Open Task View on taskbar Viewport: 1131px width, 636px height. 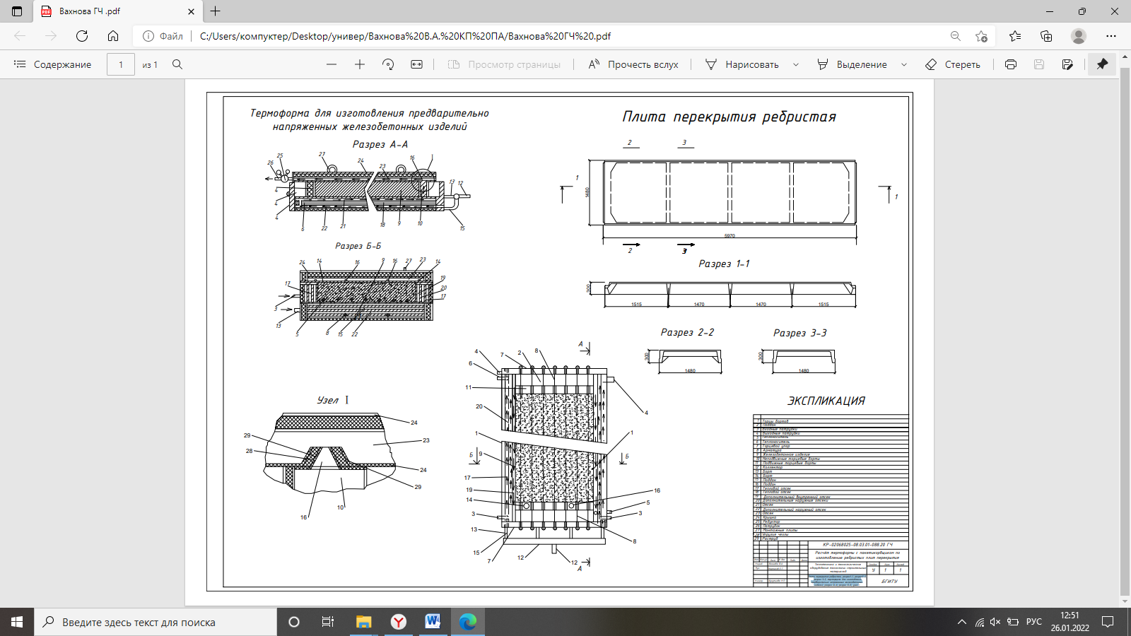coord(328,622)
